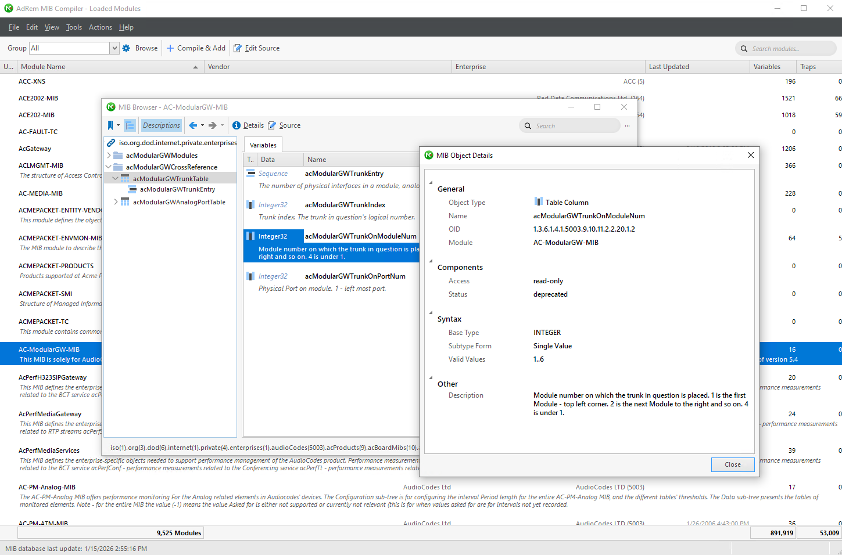Image resolution: width=842 pixels, height=555 pixels.
Task: Select the acModularGWTrunkIndex variable row
Action: click(331, 211)
